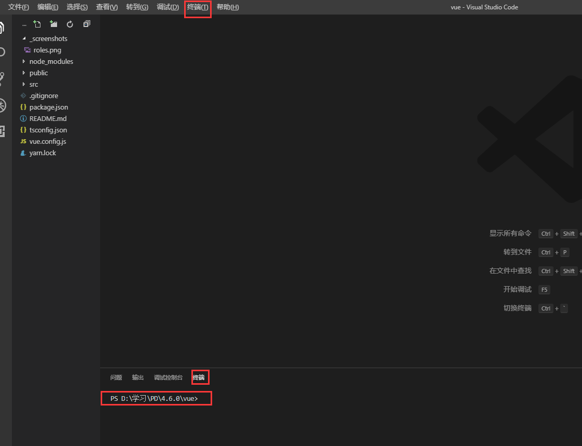
Task: Click the JS icon of vue.config.js
Action: (x=23, y=141)
